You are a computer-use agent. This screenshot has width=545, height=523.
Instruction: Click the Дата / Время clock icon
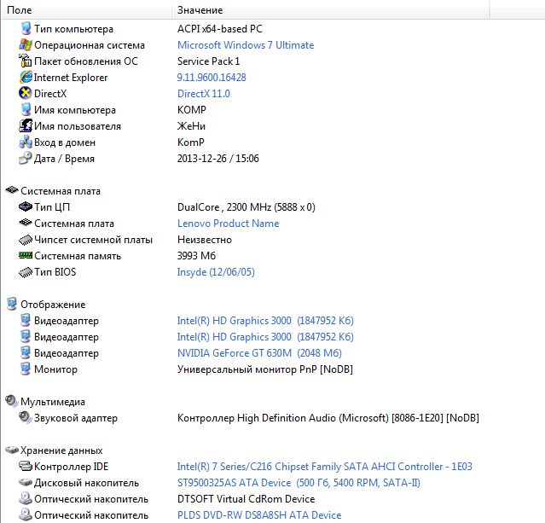click(26, 158)
